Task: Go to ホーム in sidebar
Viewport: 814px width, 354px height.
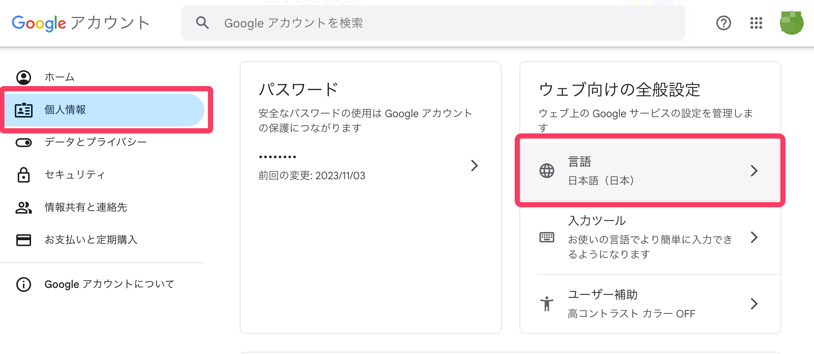Action: pos(59,77)
